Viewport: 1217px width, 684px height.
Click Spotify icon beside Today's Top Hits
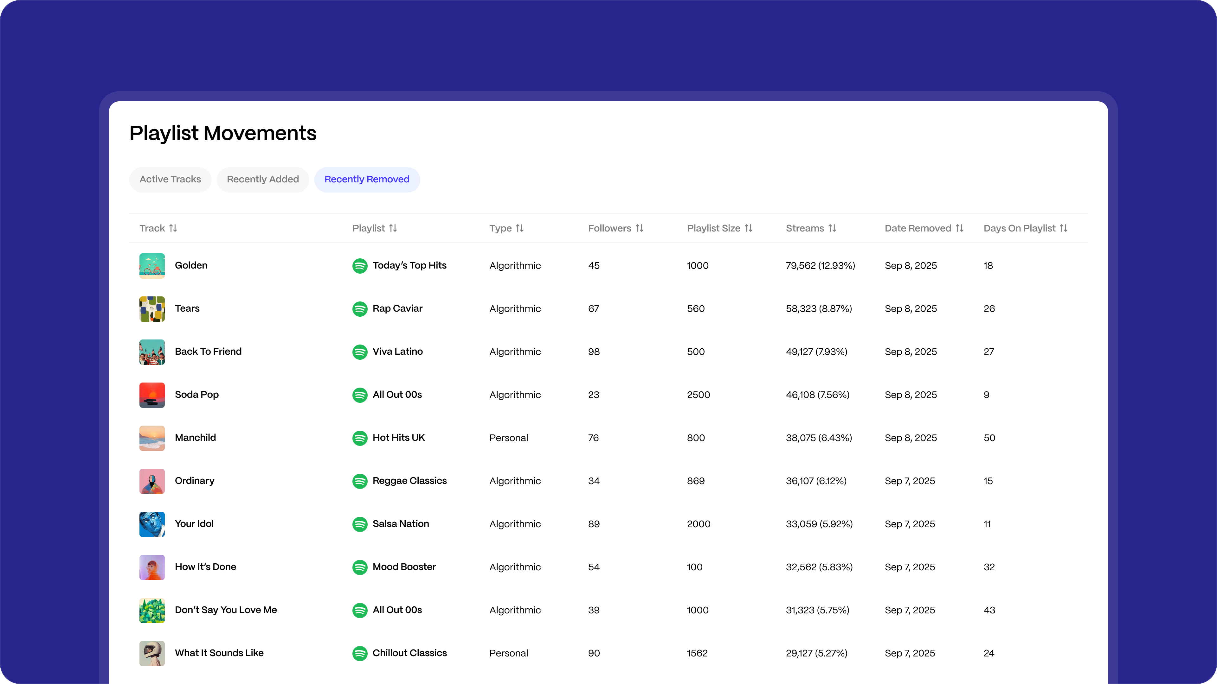click(359, 266)
